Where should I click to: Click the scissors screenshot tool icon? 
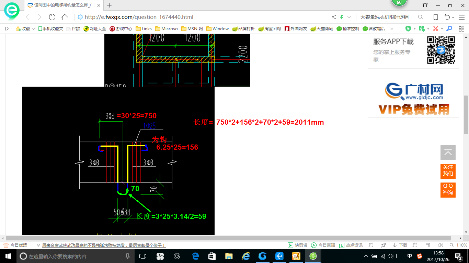tap(436, 29)
